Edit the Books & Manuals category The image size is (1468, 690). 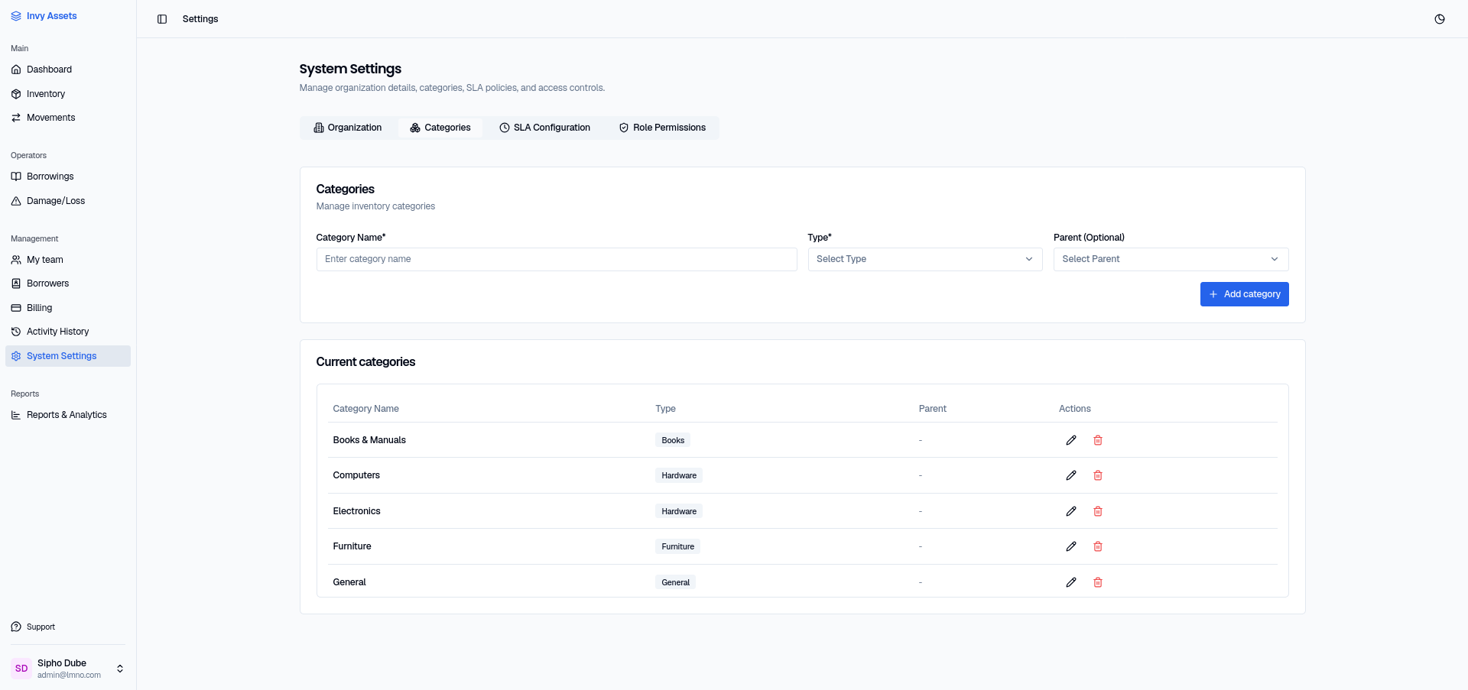tap(1071, 440)
